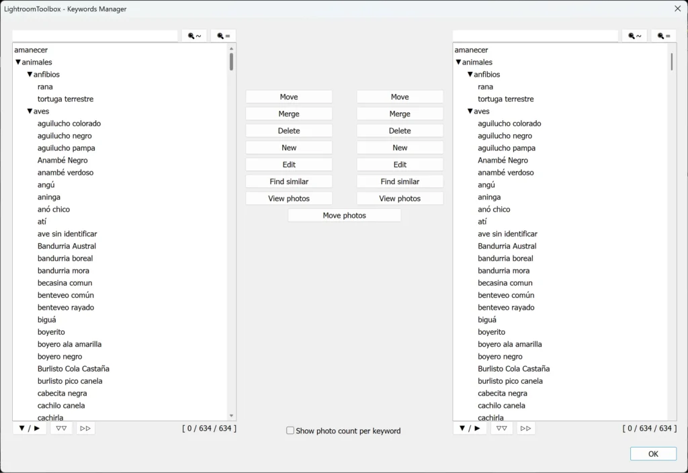Image resolution: width=688 pixels, height=473 pixels.
Task: Select rana in left list
Action: (45, 87)
